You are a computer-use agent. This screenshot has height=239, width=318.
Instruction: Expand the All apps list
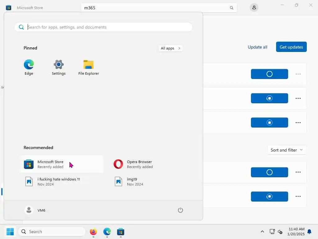[x=170, y=48]
